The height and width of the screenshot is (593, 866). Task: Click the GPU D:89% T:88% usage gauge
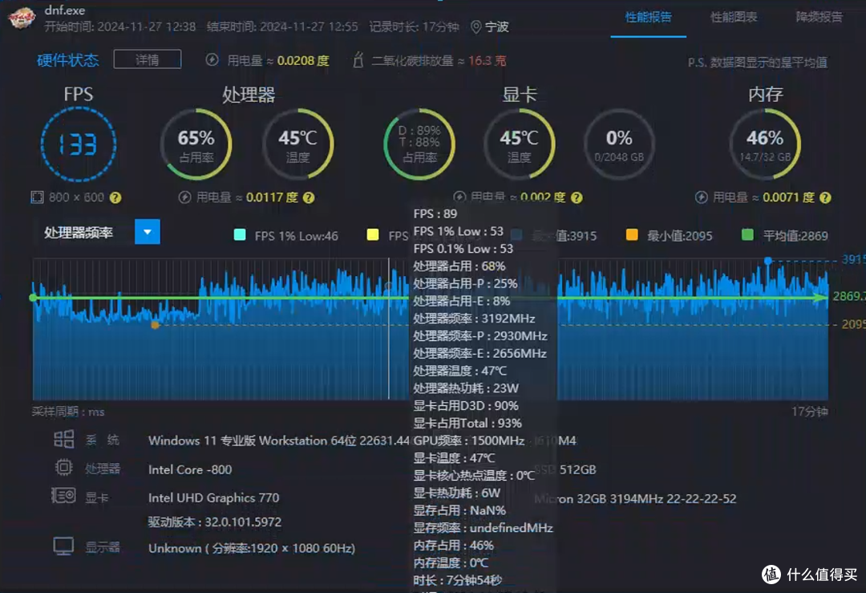click(x=419, y=144)
